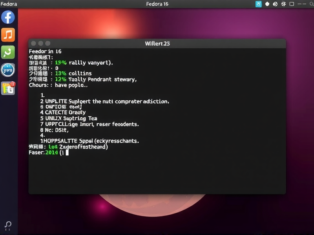314x235 pixels.
Task: Click the leaf-shaped tray icon
Action: [267, 4]
